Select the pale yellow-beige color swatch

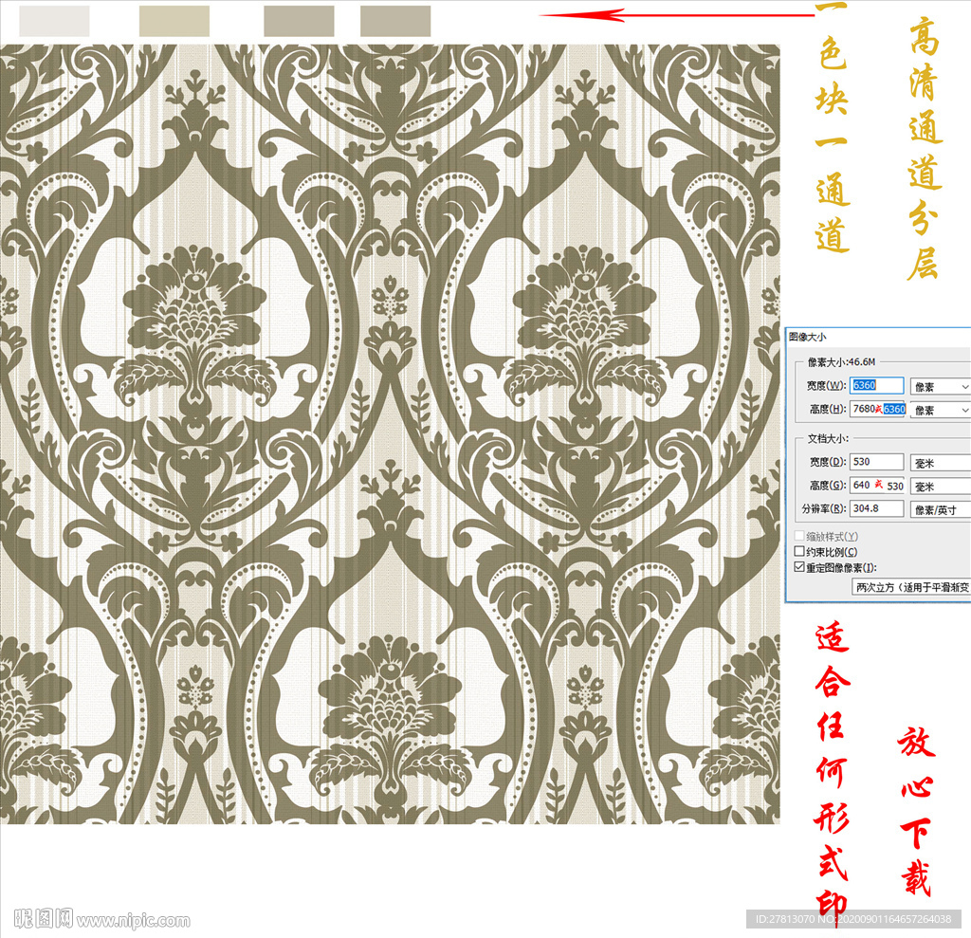(x=174, y=21)
